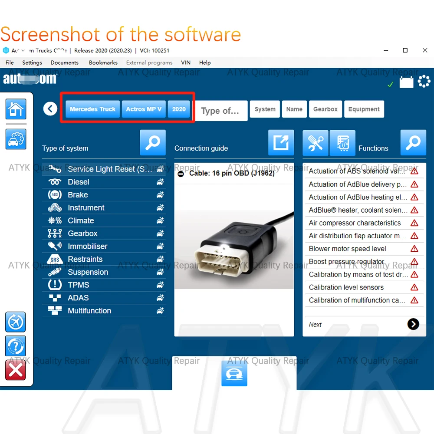434x434 pixels.
Task: Collapse the Cable 16 pin OBD entry
Action: click(181, 174)
